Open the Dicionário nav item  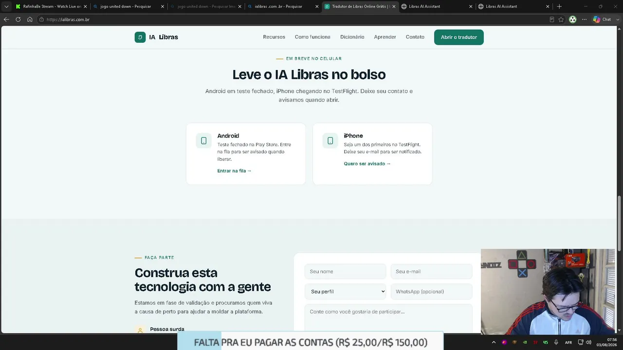tap(352, 37)
